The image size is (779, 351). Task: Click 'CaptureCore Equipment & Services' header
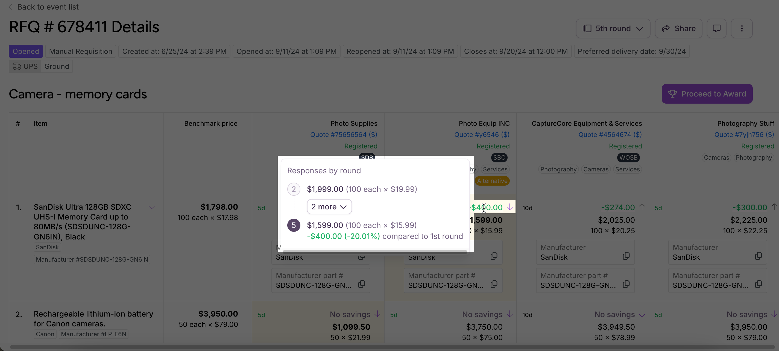586,123
